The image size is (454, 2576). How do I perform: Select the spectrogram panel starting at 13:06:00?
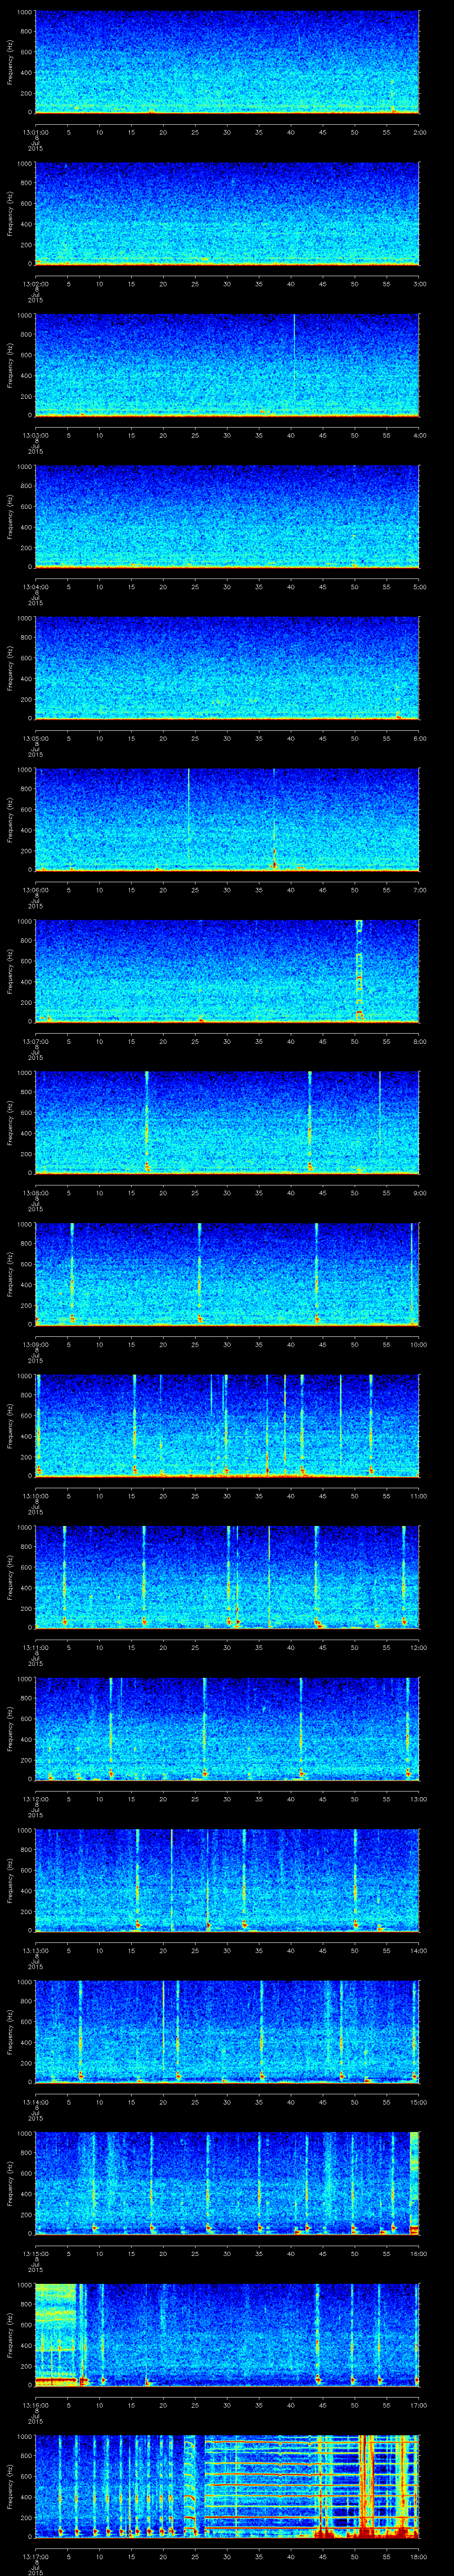[227, 819]
